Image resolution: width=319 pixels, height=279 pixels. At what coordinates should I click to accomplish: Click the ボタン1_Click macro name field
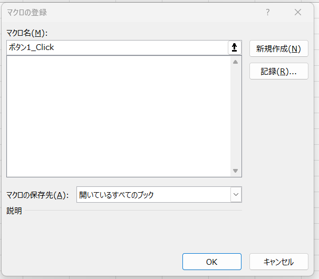click(116, 47)
